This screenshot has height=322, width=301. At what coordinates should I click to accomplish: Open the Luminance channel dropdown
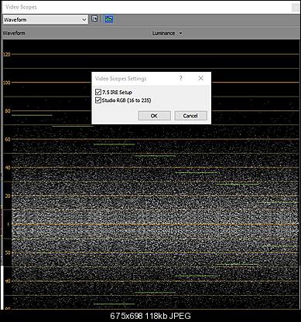point(167,33)
